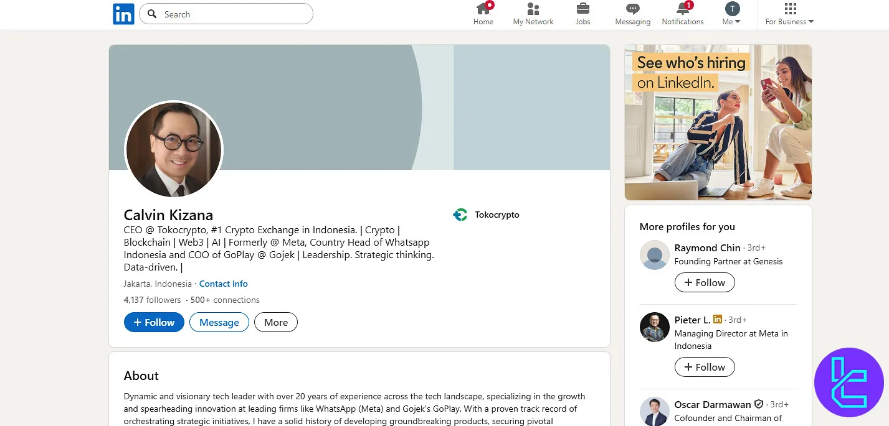Open the Home feed icon
889x426 pixels.
click(483, 8)
